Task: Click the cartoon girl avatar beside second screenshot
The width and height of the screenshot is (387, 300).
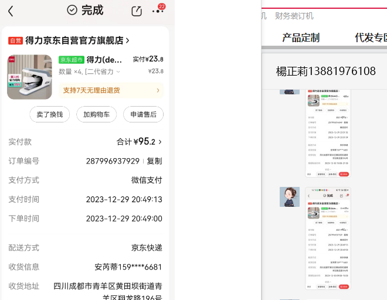Action: tap(290, 197)
